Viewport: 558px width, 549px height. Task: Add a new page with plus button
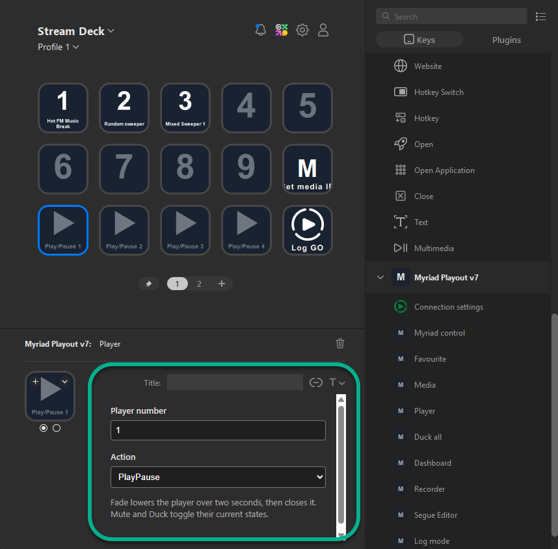[222, 284]
